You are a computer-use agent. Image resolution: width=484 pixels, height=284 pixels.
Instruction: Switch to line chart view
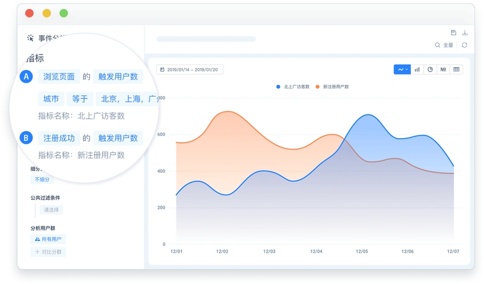(400, 69)
